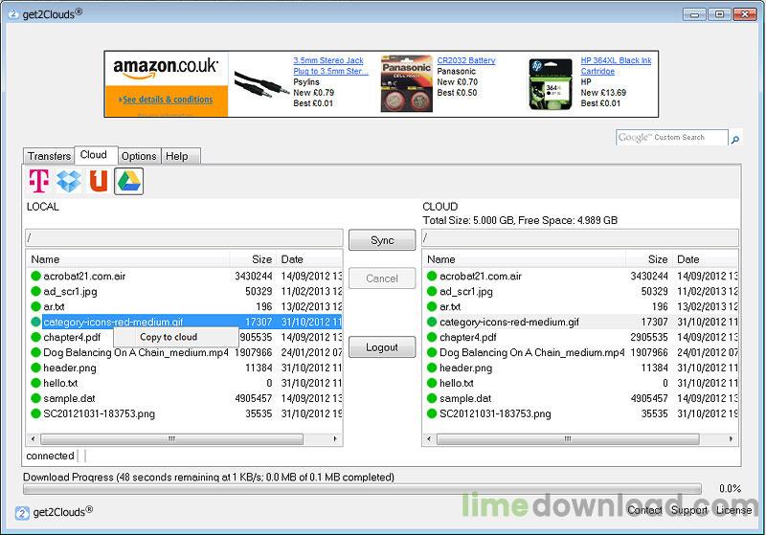Viewport: 766px width, 535px height.
Task: Click the local path field
Action: pyautogui.click(x=184, y=238)
